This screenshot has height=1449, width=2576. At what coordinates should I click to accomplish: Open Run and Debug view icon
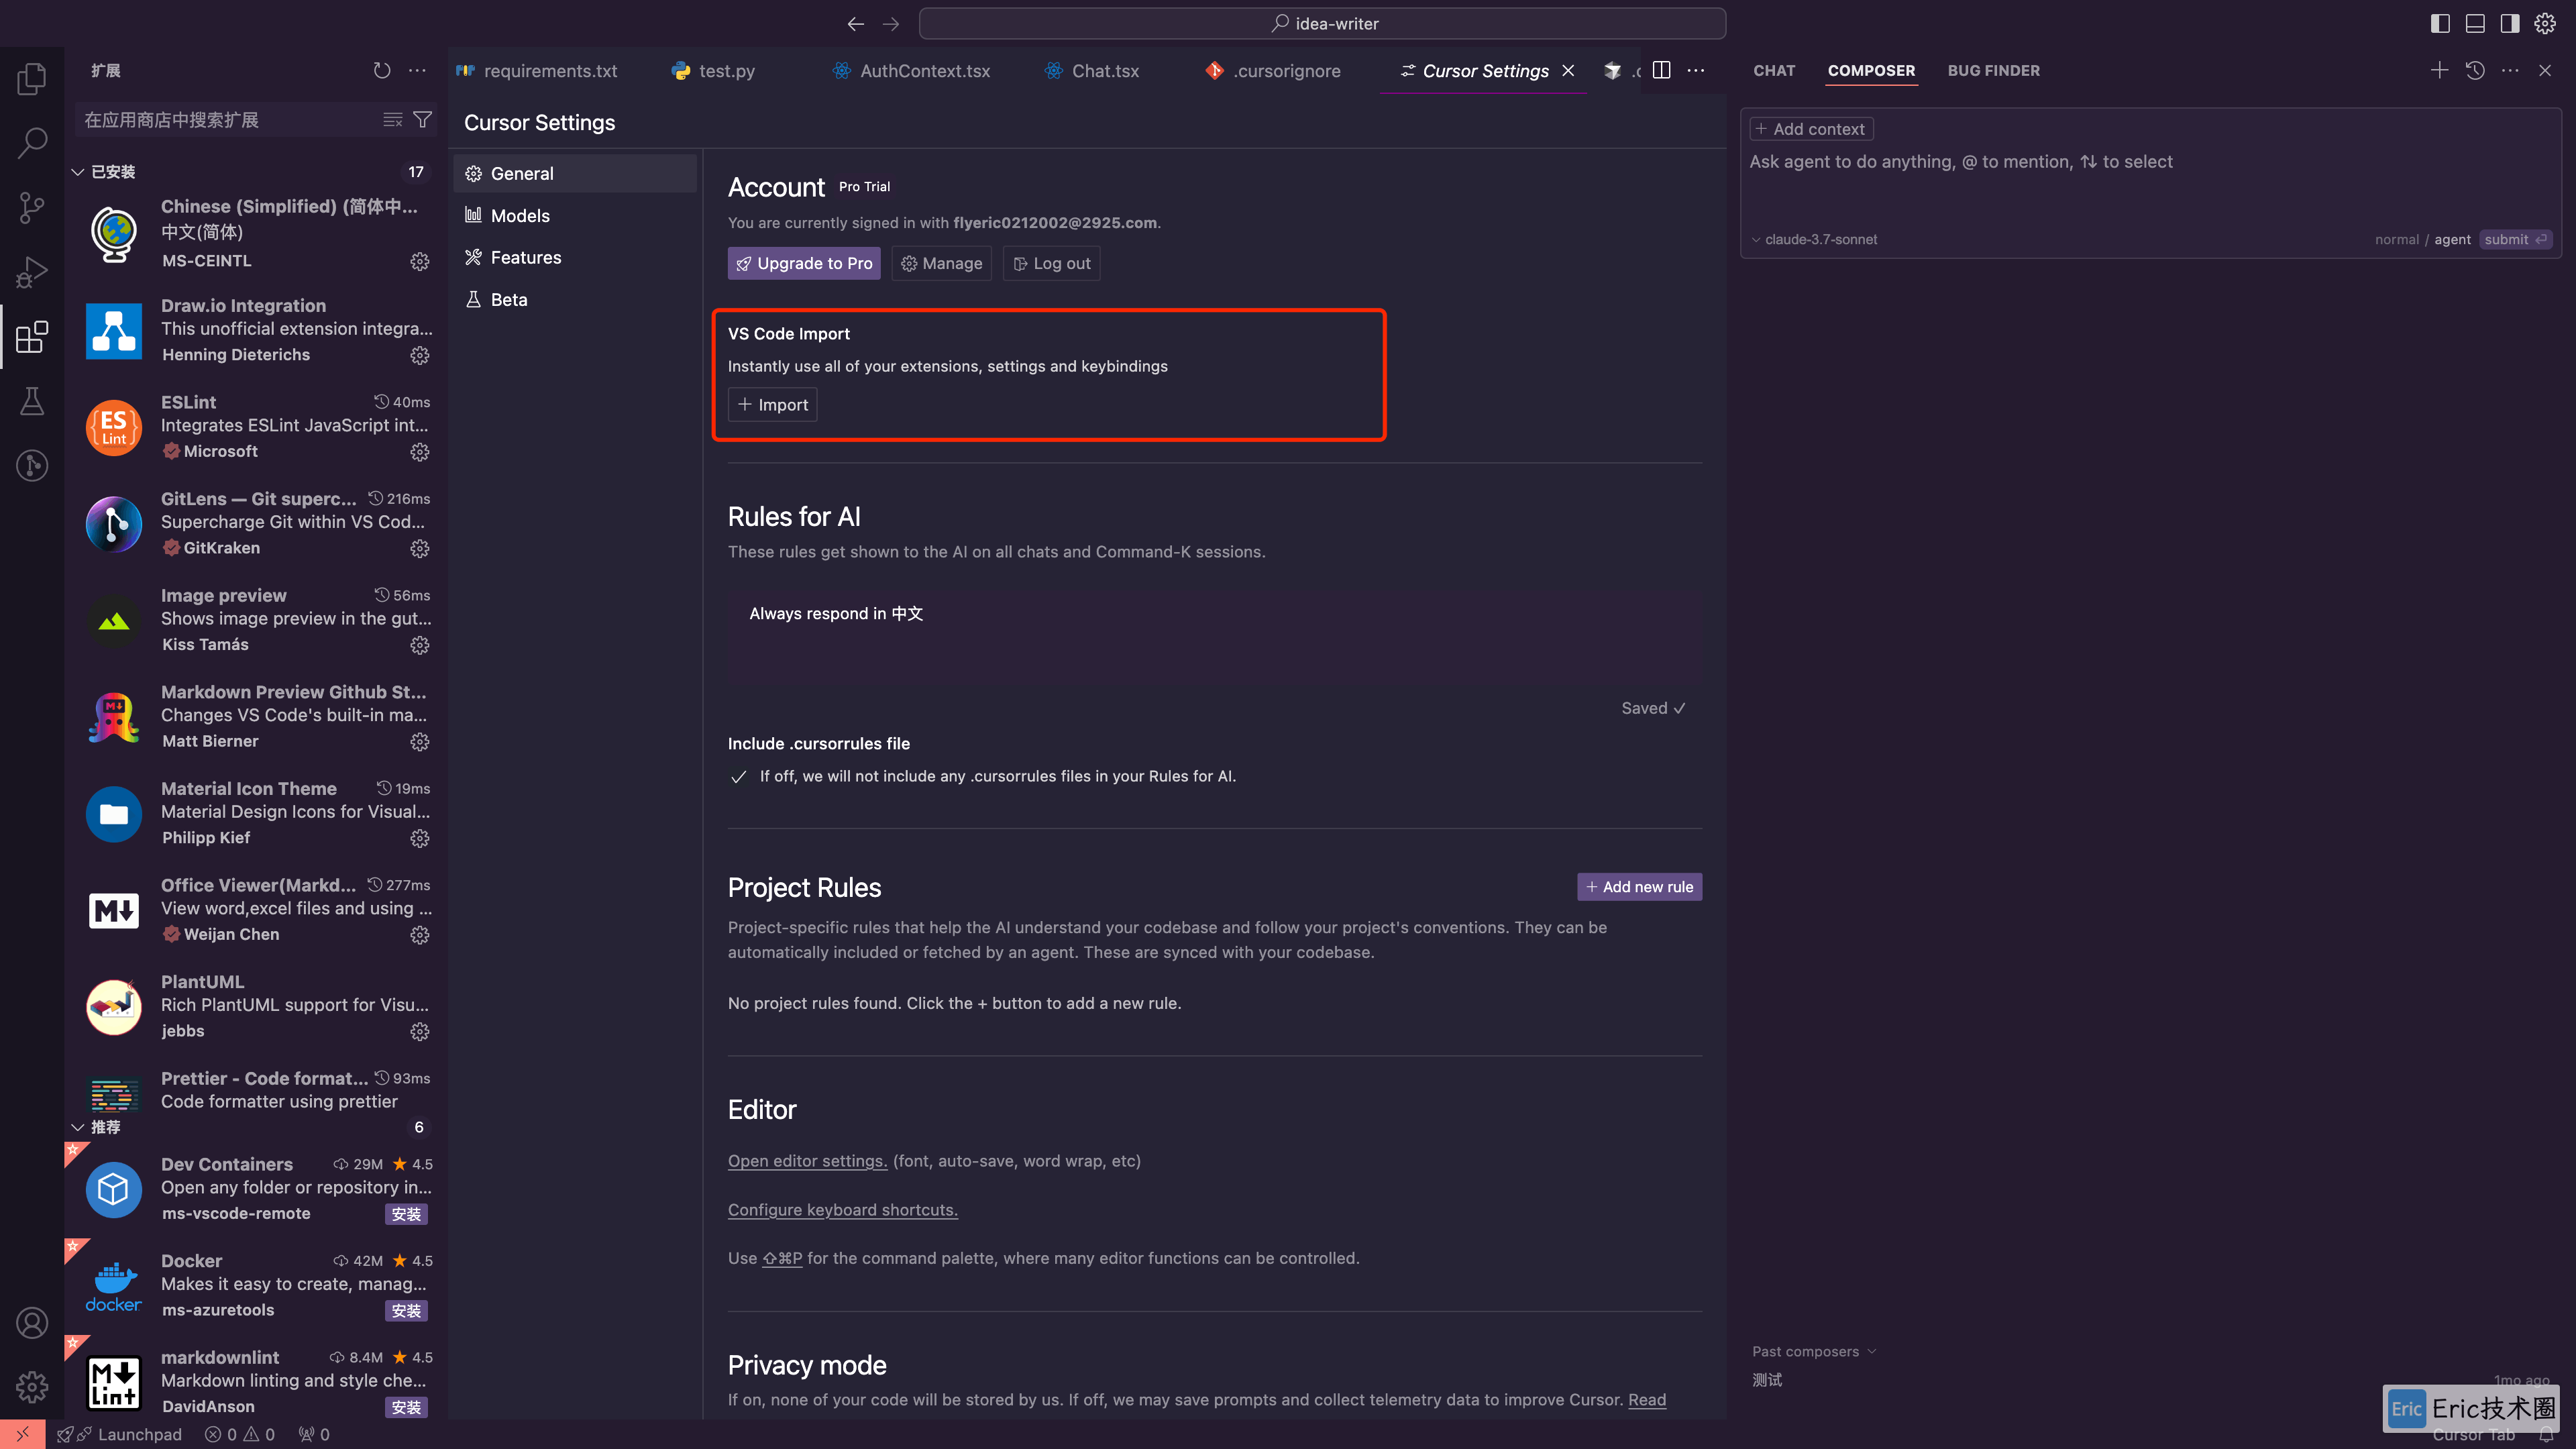pos(32,272)
